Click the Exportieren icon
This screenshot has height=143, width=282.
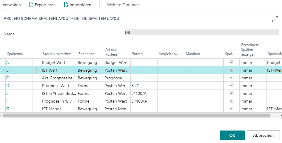coord(32,5)
